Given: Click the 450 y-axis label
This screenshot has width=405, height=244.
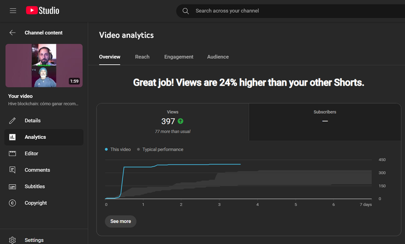Looking at the screenshot, I should [382, 160].
